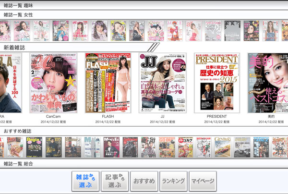Open the food magazine thumbnail left of Begin

15,147
